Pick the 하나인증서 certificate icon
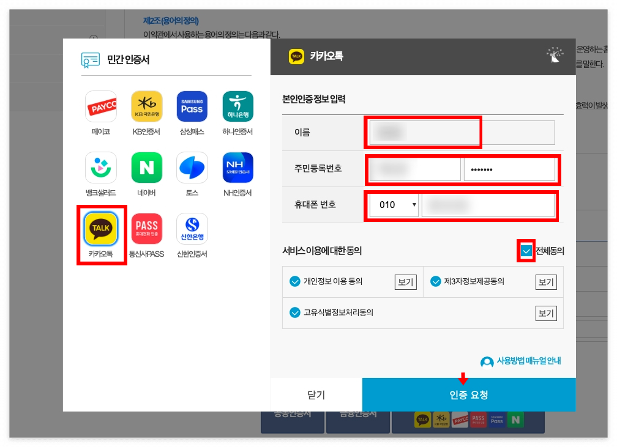617x447 pixels. pos(237,106)
